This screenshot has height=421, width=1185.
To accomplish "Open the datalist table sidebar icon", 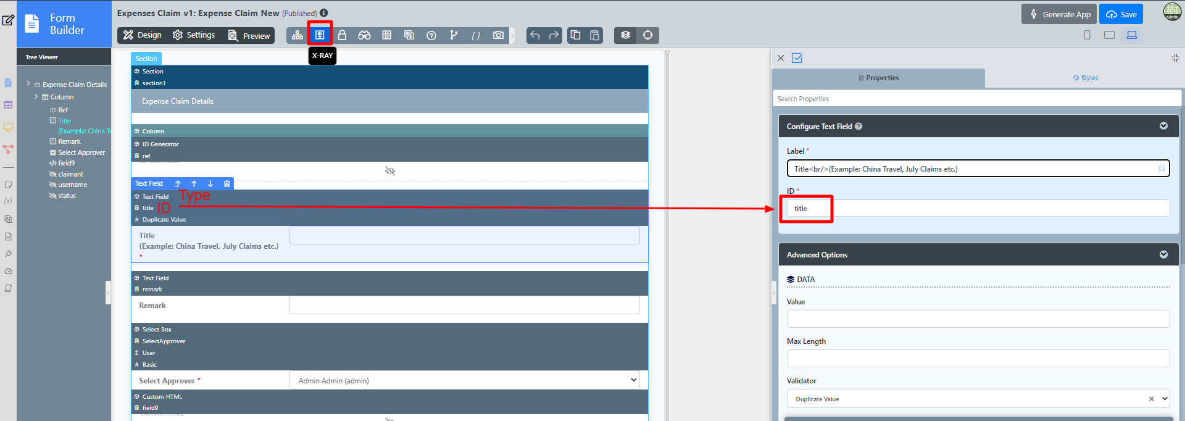I will [8, 105].
